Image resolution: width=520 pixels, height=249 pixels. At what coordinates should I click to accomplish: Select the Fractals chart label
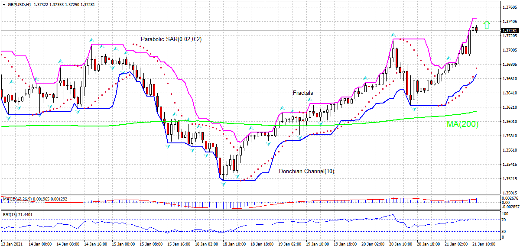click(x=302, y=93)
